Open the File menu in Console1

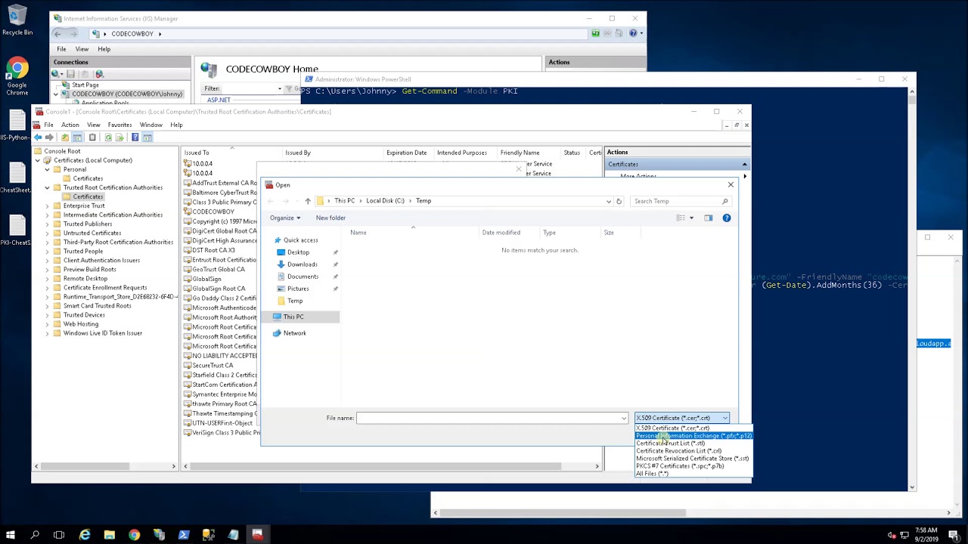[x=48, y=125]
